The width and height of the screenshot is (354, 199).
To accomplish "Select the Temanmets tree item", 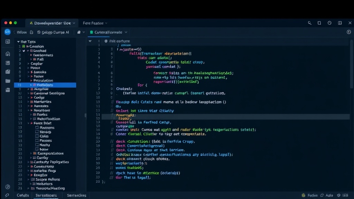I will pos(43,55).
